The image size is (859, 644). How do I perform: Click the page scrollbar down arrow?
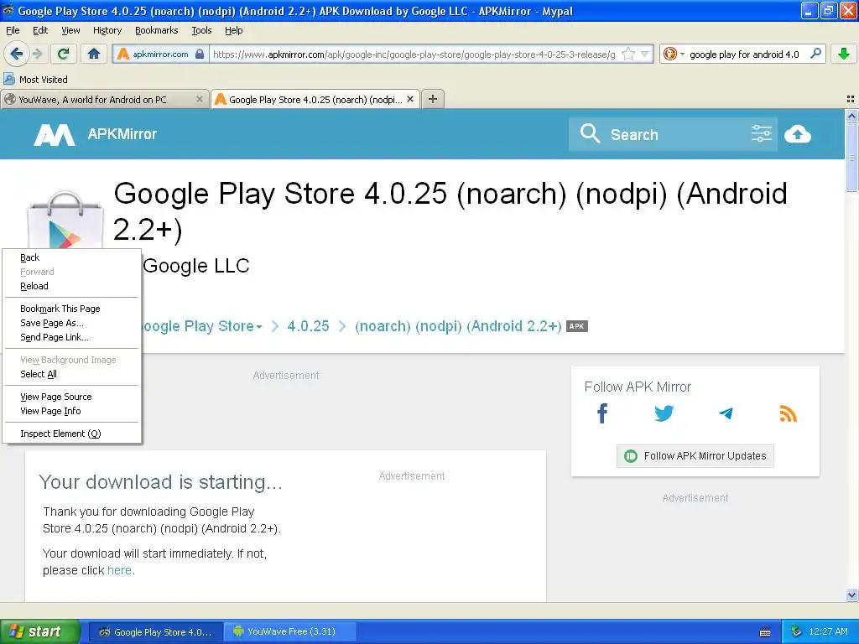[x=851, y=595]
